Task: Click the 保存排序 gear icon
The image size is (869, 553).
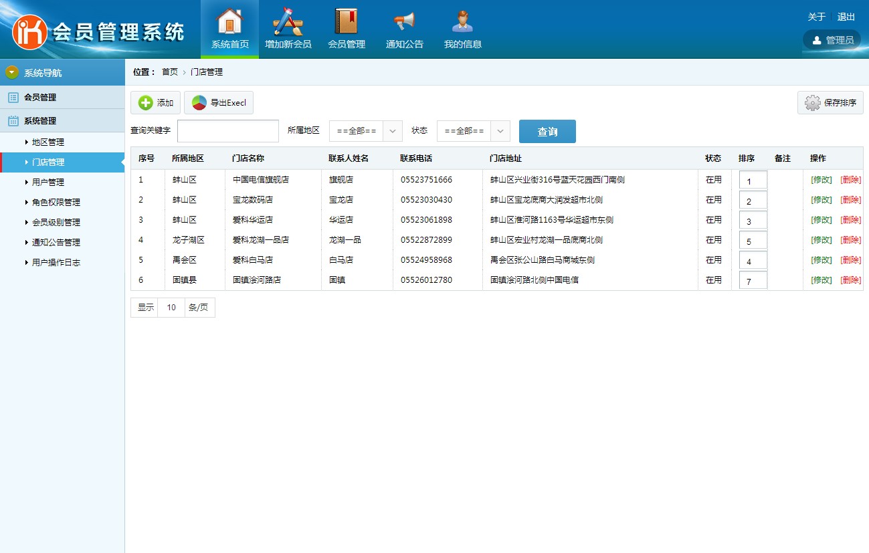Action: coord(812,103)
